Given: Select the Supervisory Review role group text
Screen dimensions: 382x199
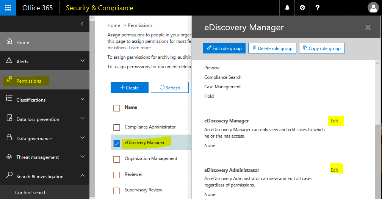Looking at the screenshot, I should point(144,190).
